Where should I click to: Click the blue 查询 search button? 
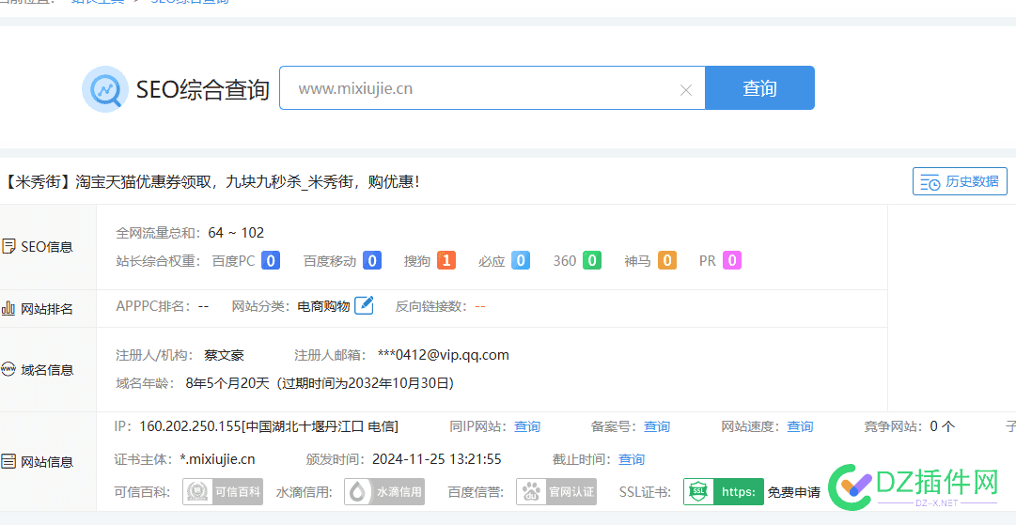[759, 88]
